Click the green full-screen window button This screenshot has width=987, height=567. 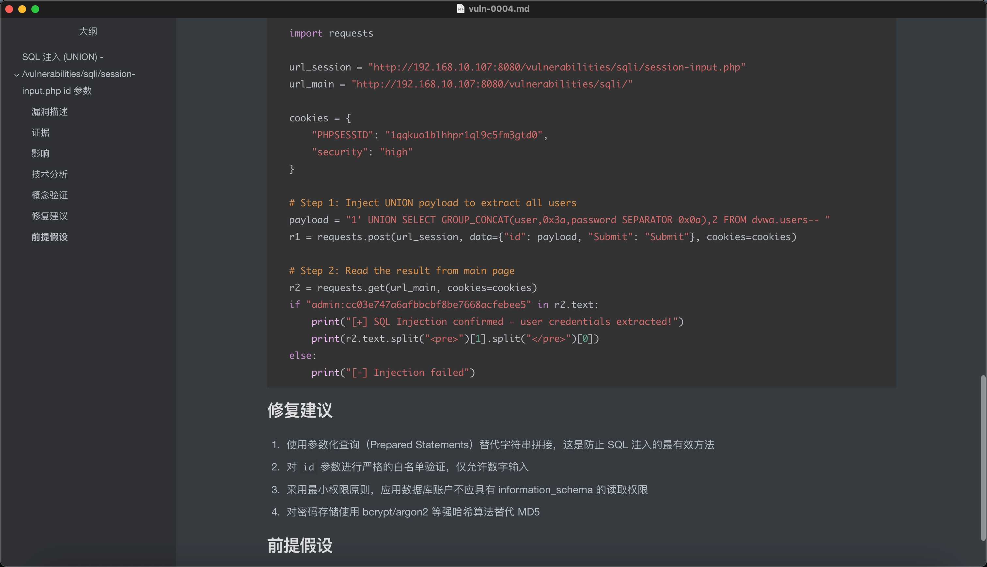pyautogui.click(x=35, y=9)
